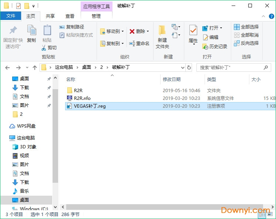276x219 pixels.
Task: Click the search magnifier icon
Action: [266, 67]
